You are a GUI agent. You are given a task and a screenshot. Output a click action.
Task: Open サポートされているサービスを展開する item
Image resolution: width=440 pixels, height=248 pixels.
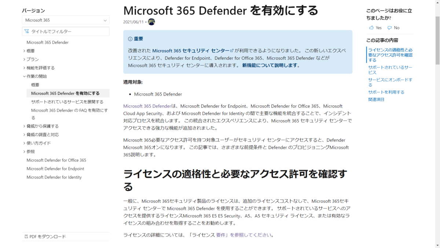click(67, 102)
